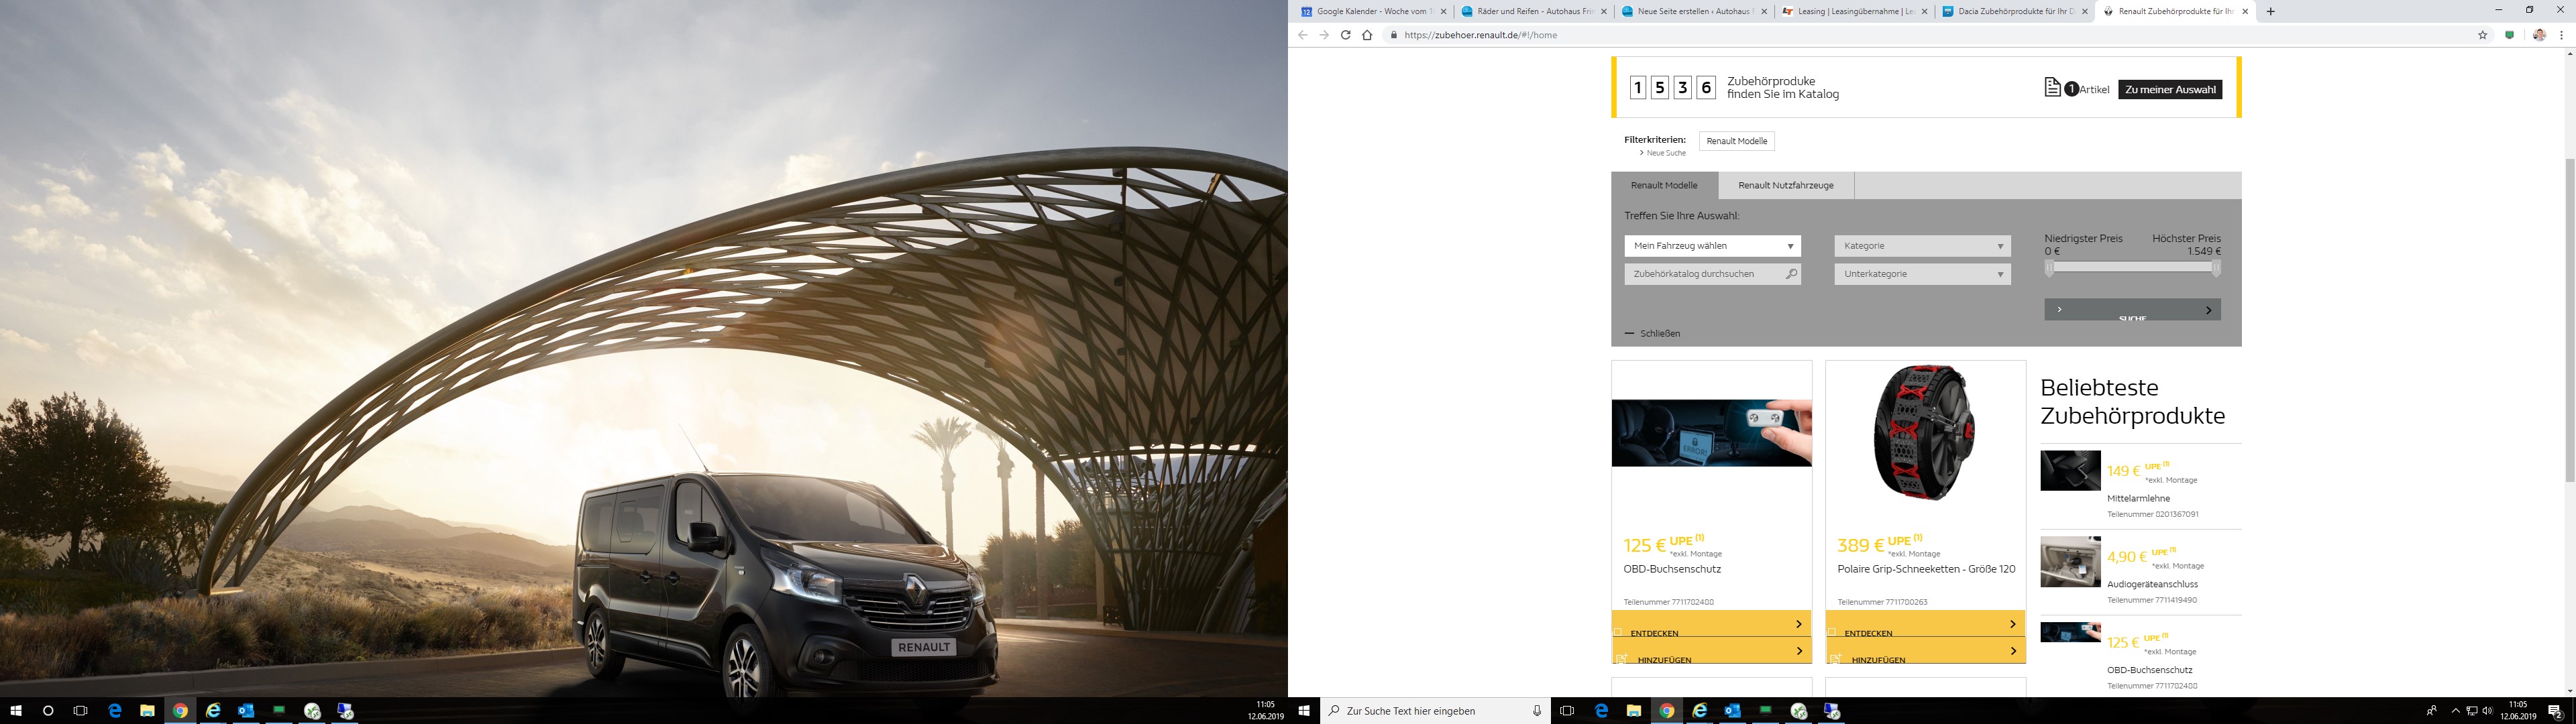Open the Start menu next to the Cortana circle
This screenshot has height=724, width=2576.
(15, 711)
